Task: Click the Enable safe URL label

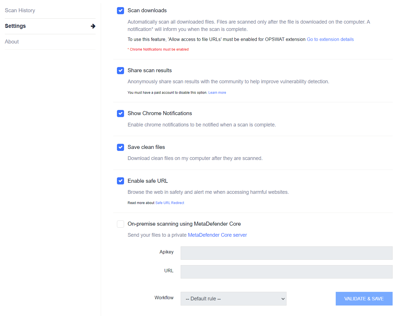Action: coord(148,181)
